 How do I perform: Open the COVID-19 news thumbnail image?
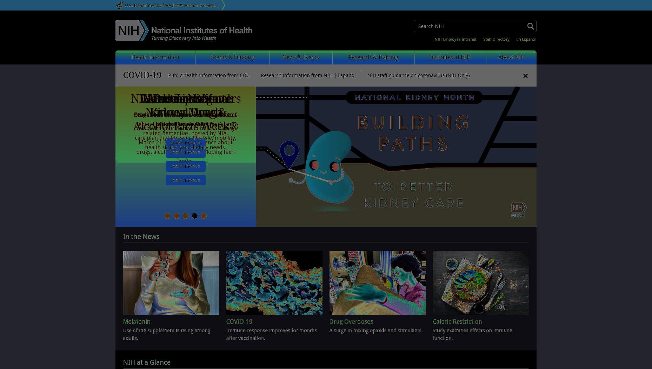click(x=274, y=283)
